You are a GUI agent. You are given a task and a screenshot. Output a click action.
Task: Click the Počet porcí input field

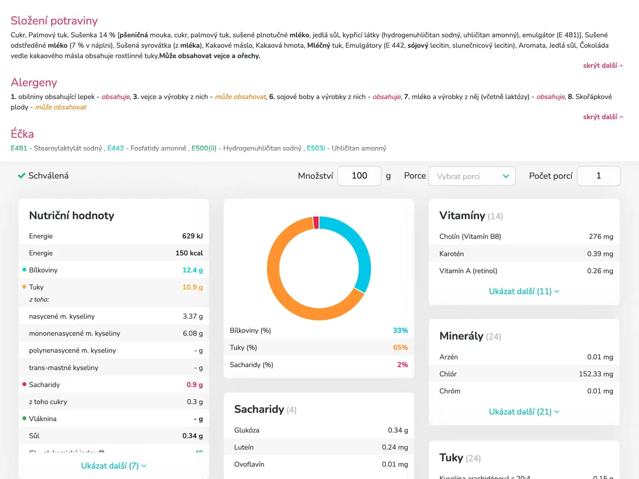coord(598,176)
